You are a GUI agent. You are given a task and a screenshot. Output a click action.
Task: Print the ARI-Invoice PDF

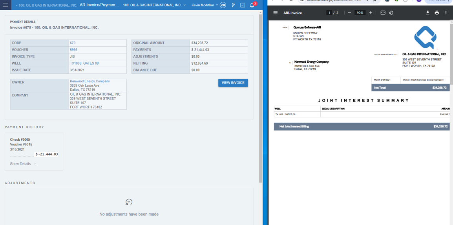click(437, 13)
